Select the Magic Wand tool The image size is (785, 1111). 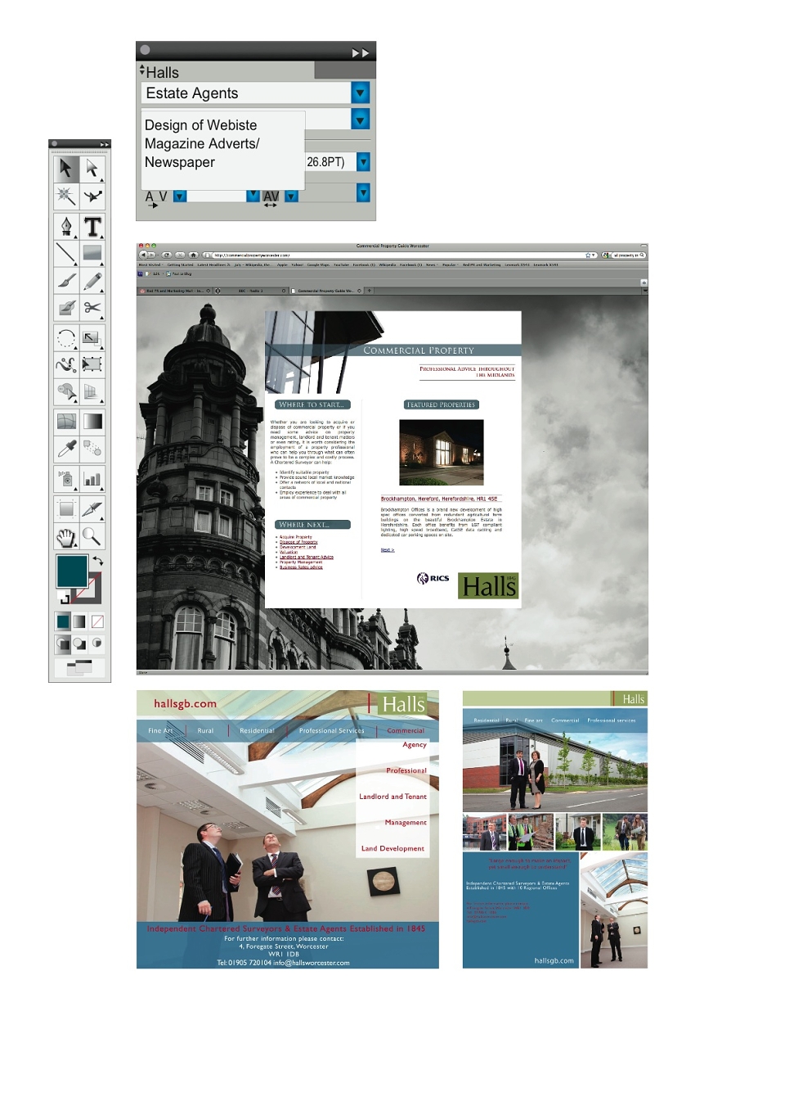66,196
